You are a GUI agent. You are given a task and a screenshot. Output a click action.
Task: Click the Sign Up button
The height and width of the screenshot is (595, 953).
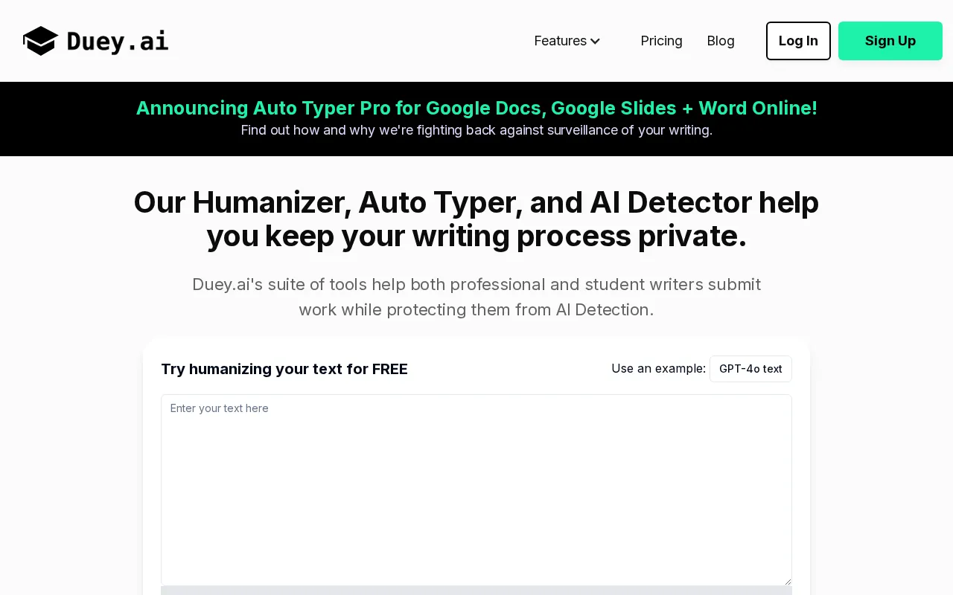coord(890,41)
